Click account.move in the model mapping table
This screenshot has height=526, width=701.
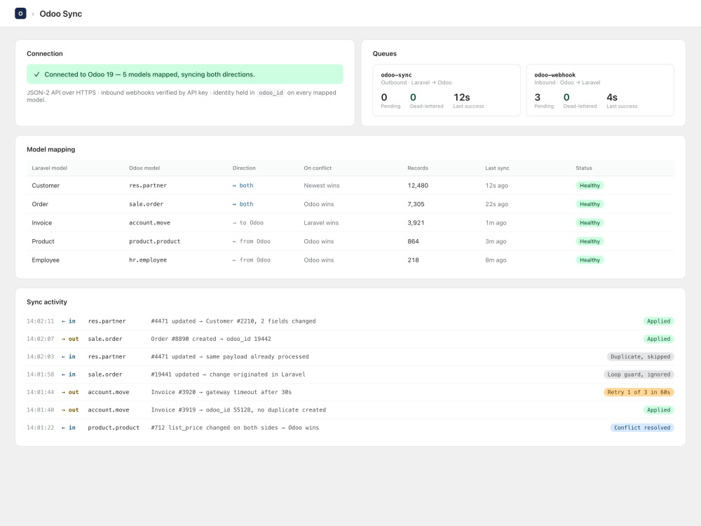(149, 223)
